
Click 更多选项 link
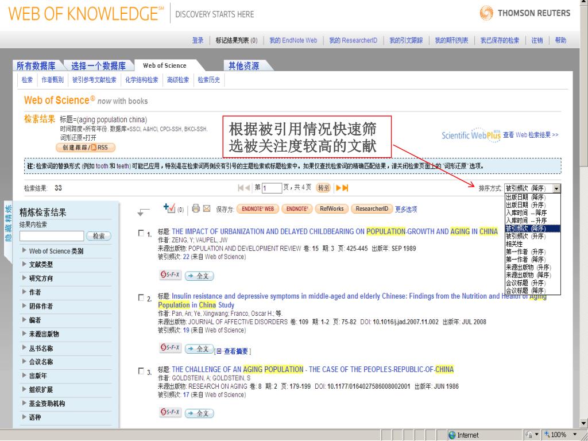pyautogui.click(x=406, y=209)
